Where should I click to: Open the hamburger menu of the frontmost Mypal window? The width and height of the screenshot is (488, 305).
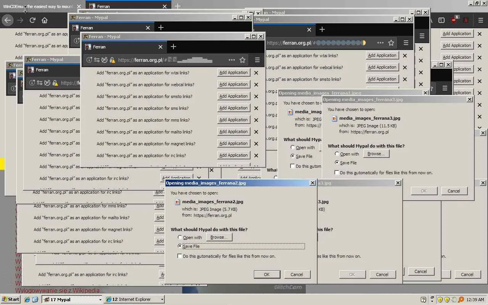tap(257, 60)
